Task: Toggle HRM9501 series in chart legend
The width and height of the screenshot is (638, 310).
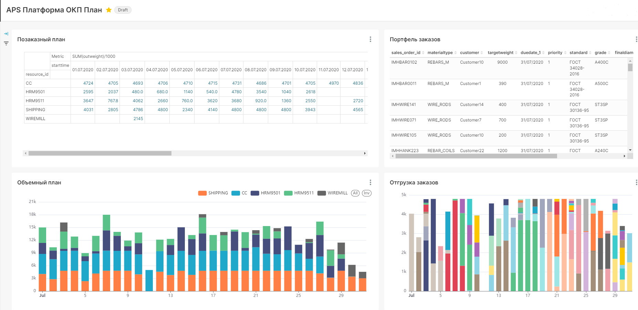Action: click(x=265, y=193)
